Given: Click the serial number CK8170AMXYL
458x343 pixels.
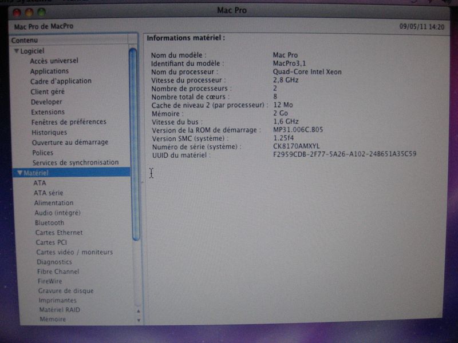Looking at the screenshot, I should coord(297,146).
